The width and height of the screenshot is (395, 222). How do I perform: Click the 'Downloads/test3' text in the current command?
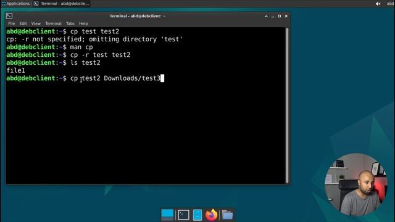[x=132, y=78]
